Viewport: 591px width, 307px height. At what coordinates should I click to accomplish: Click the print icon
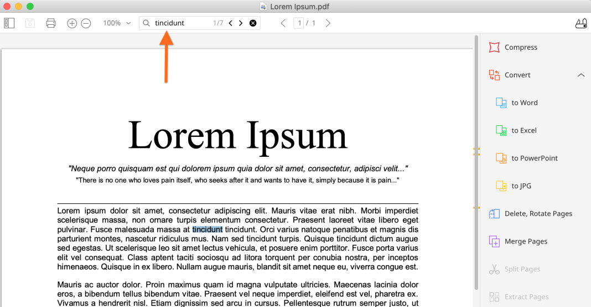tap(51, 23)
